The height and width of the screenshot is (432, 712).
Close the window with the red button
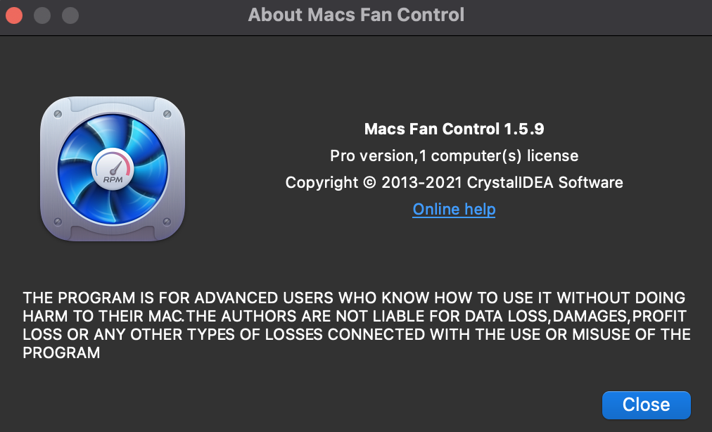click(x=14, y=15)
